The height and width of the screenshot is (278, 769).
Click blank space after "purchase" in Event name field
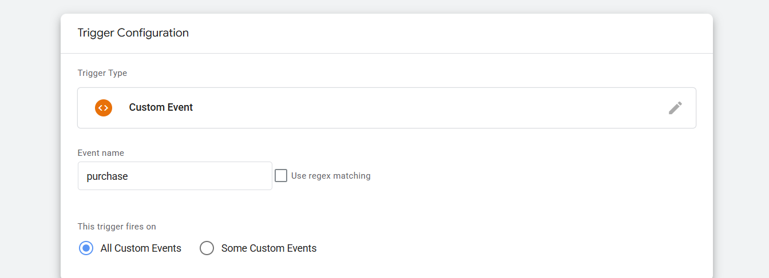(217, 176)
